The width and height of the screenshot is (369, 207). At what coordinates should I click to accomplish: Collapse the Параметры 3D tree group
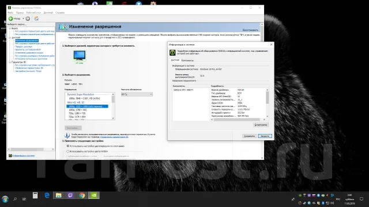pos(10,62)
